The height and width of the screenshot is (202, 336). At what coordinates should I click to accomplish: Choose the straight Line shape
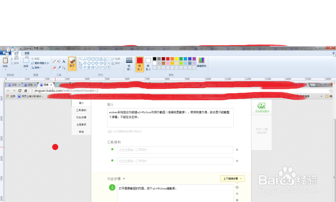click(81, 59)
